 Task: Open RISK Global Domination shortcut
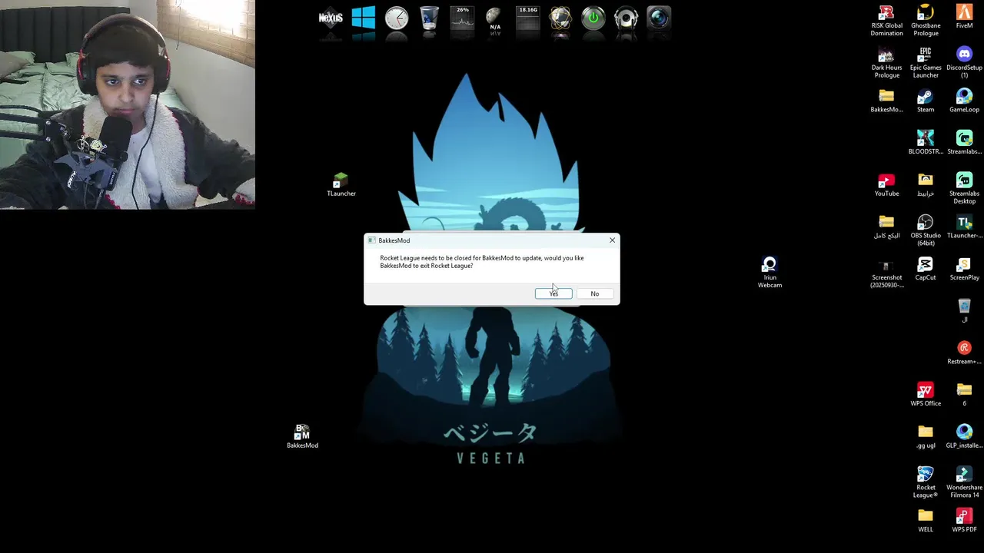[886, 21]
